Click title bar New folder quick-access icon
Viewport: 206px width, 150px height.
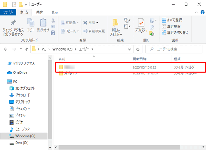(21, 5)
